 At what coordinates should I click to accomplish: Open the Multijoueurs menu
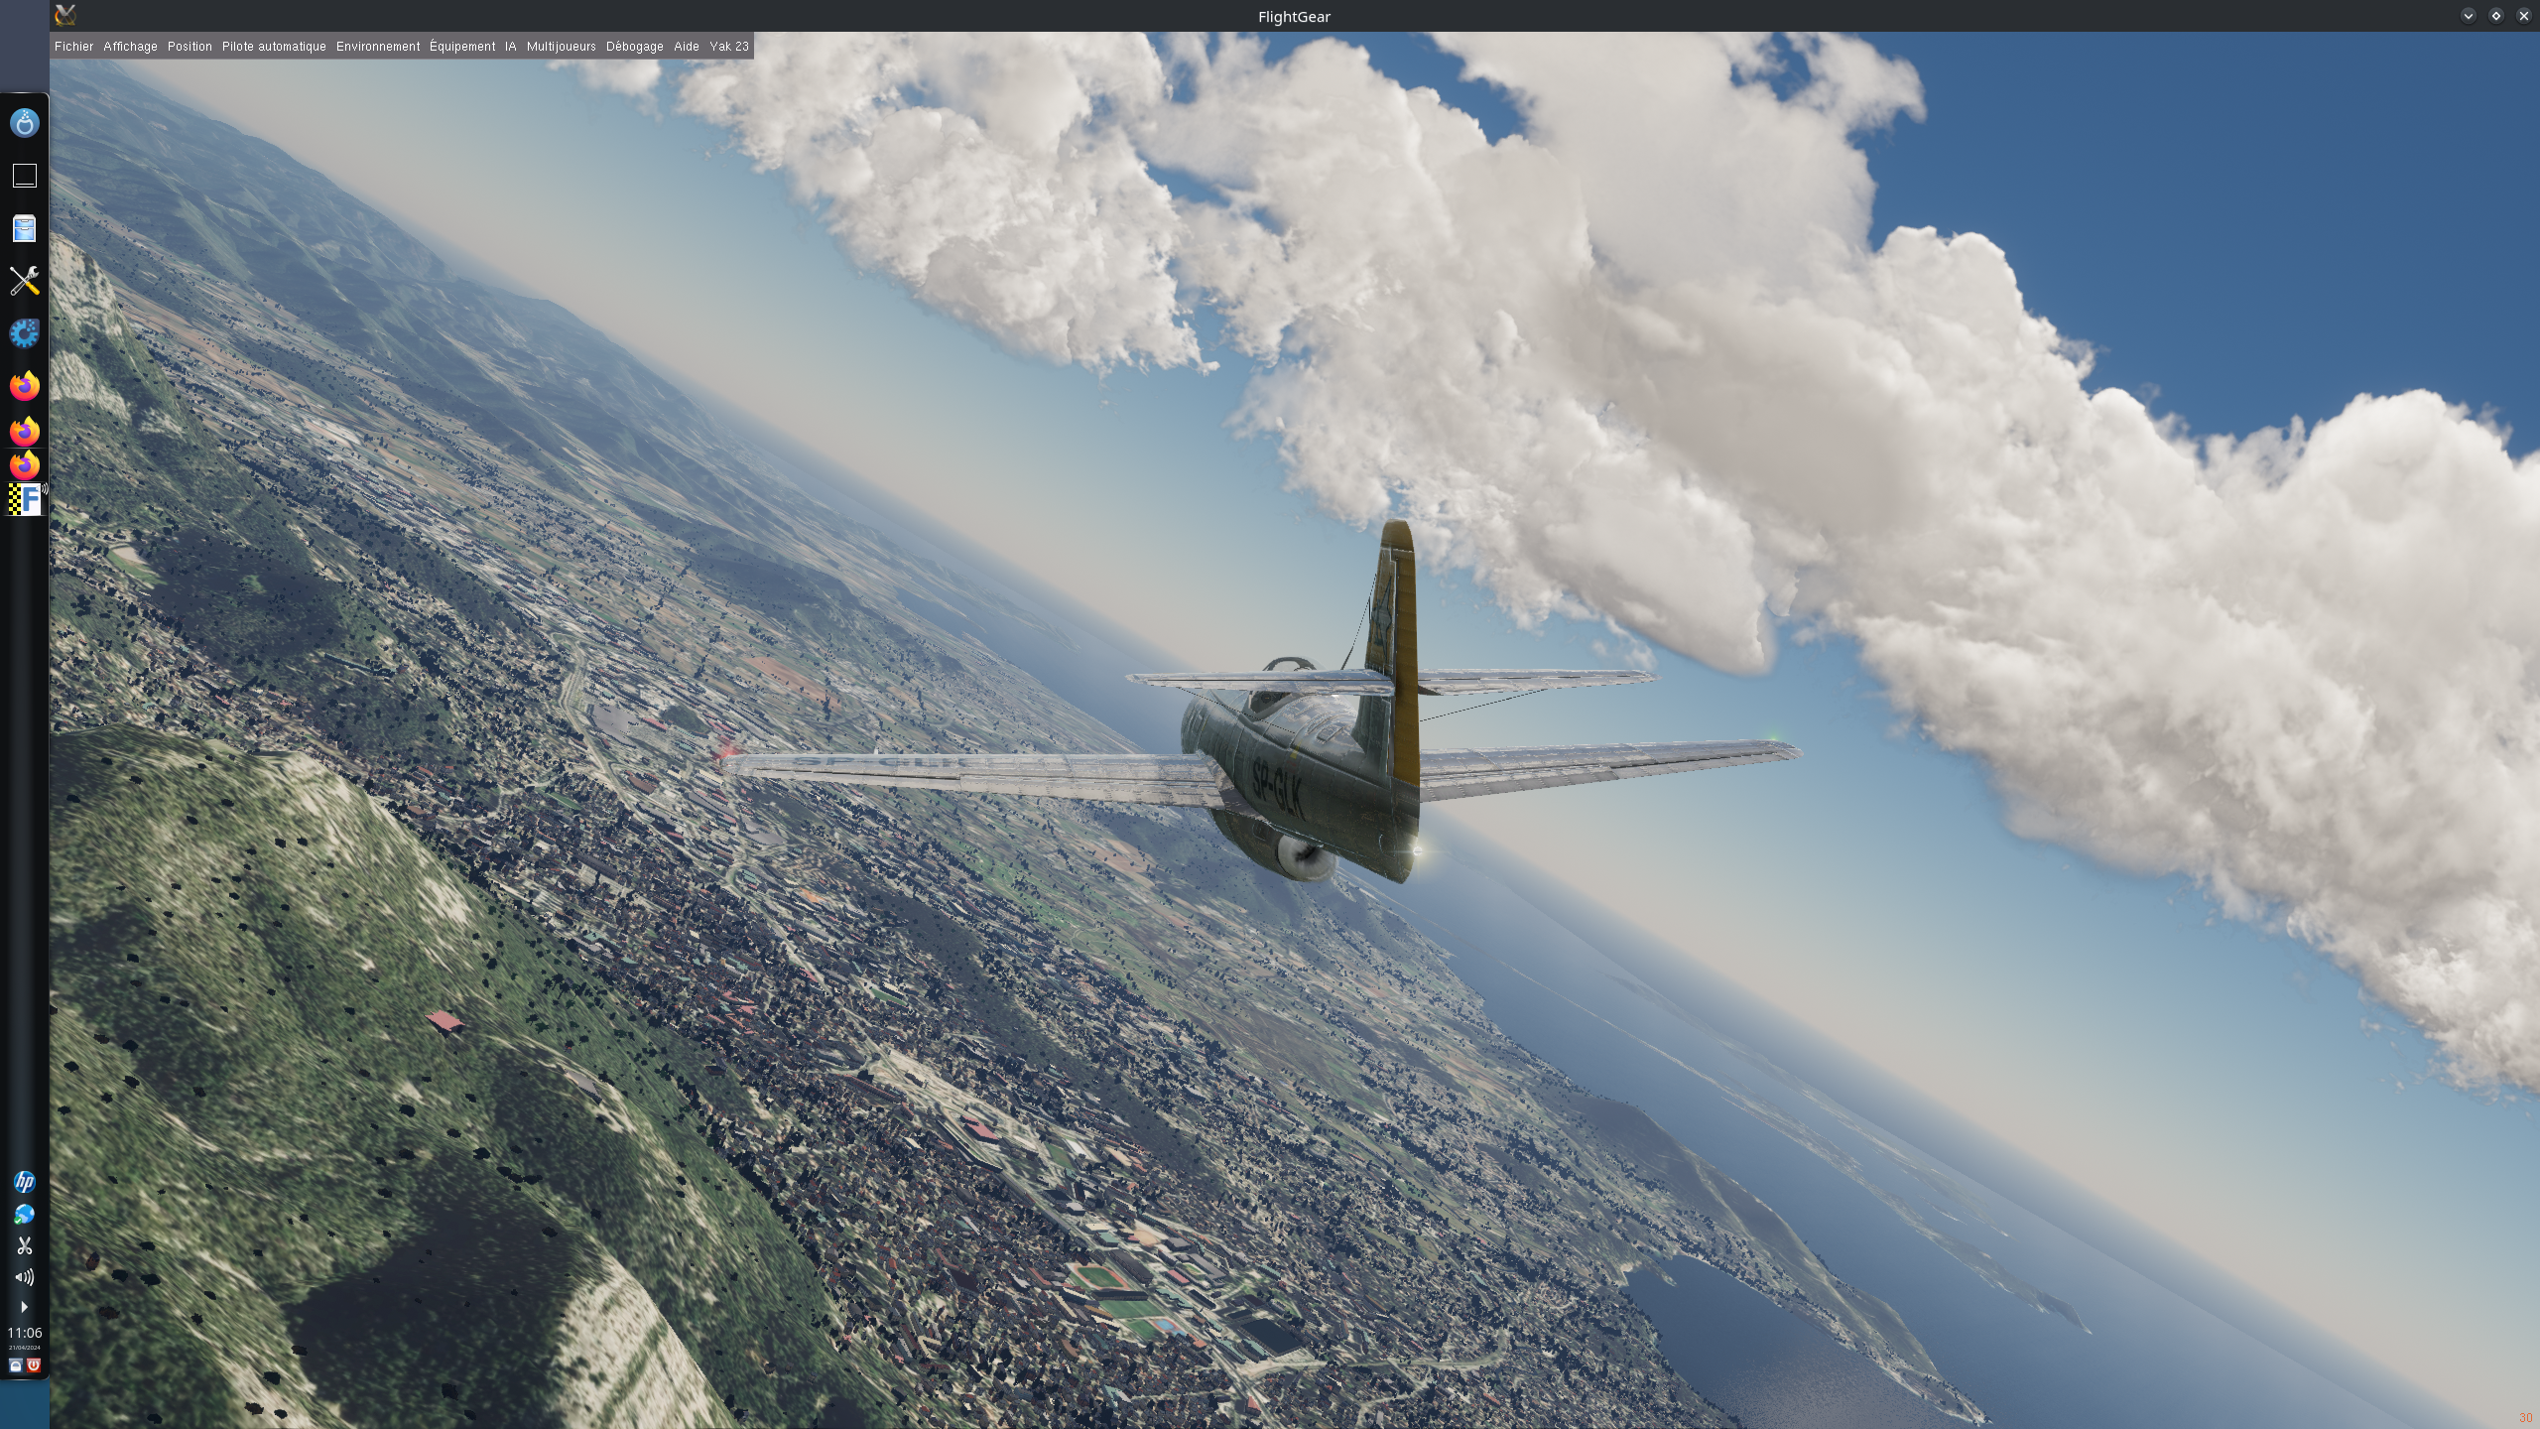(x=561, y=47)
